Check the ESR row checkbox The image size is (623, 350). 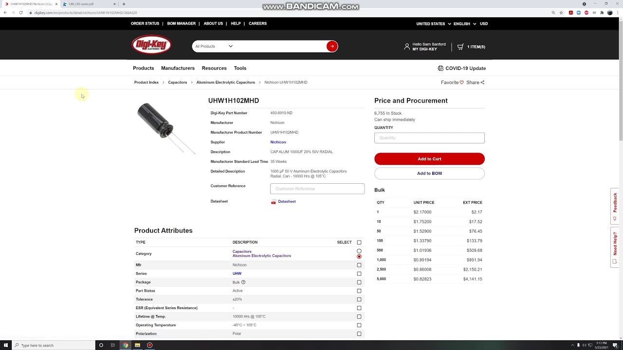tap(359, 308)
